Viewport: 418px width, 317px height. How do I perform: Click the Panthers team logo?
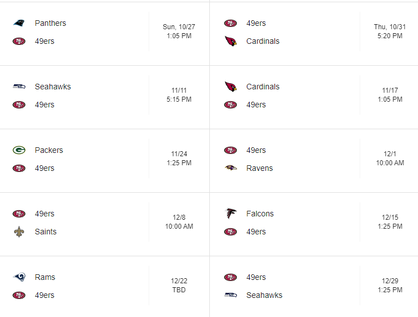pyautogui.click(x=19, y=23)
